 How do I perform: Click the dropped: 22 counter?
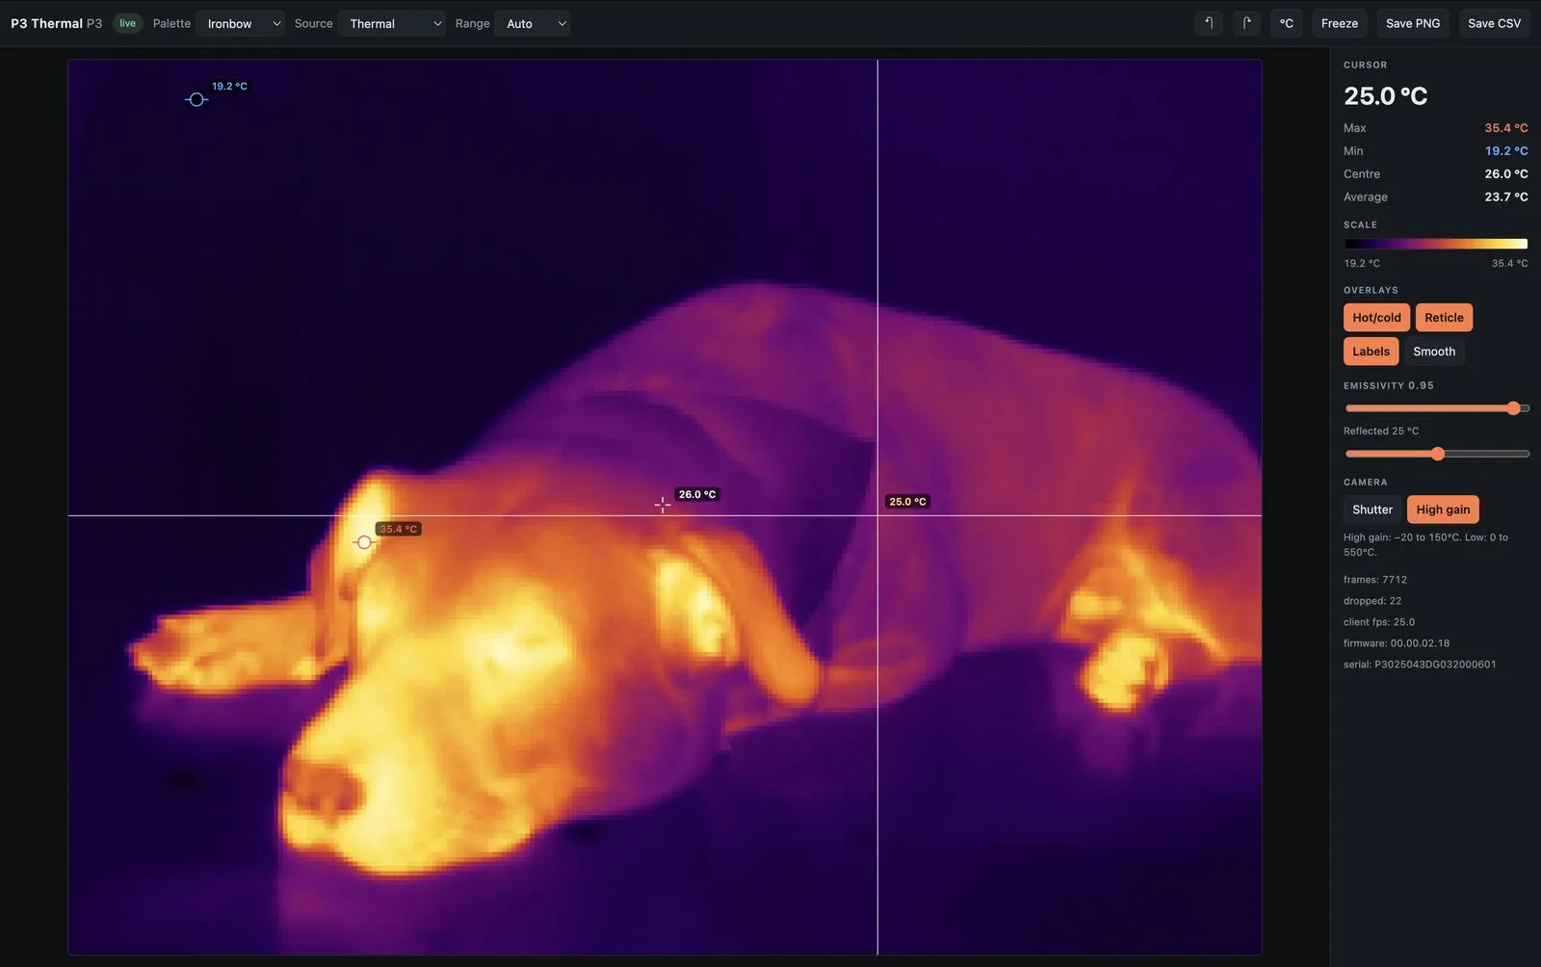pyautogui.click(x=1372, y=601)
